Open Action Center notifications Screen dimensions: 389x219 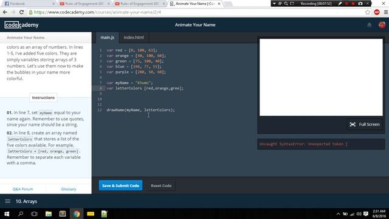tap(366, 214)
